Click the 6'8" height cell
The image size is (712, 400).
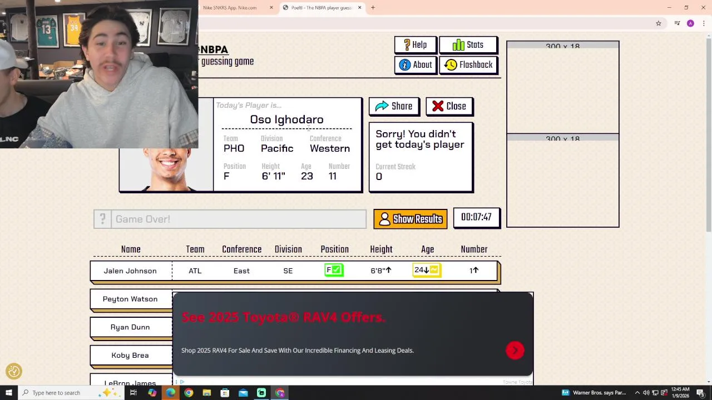[x=381, y=271]
